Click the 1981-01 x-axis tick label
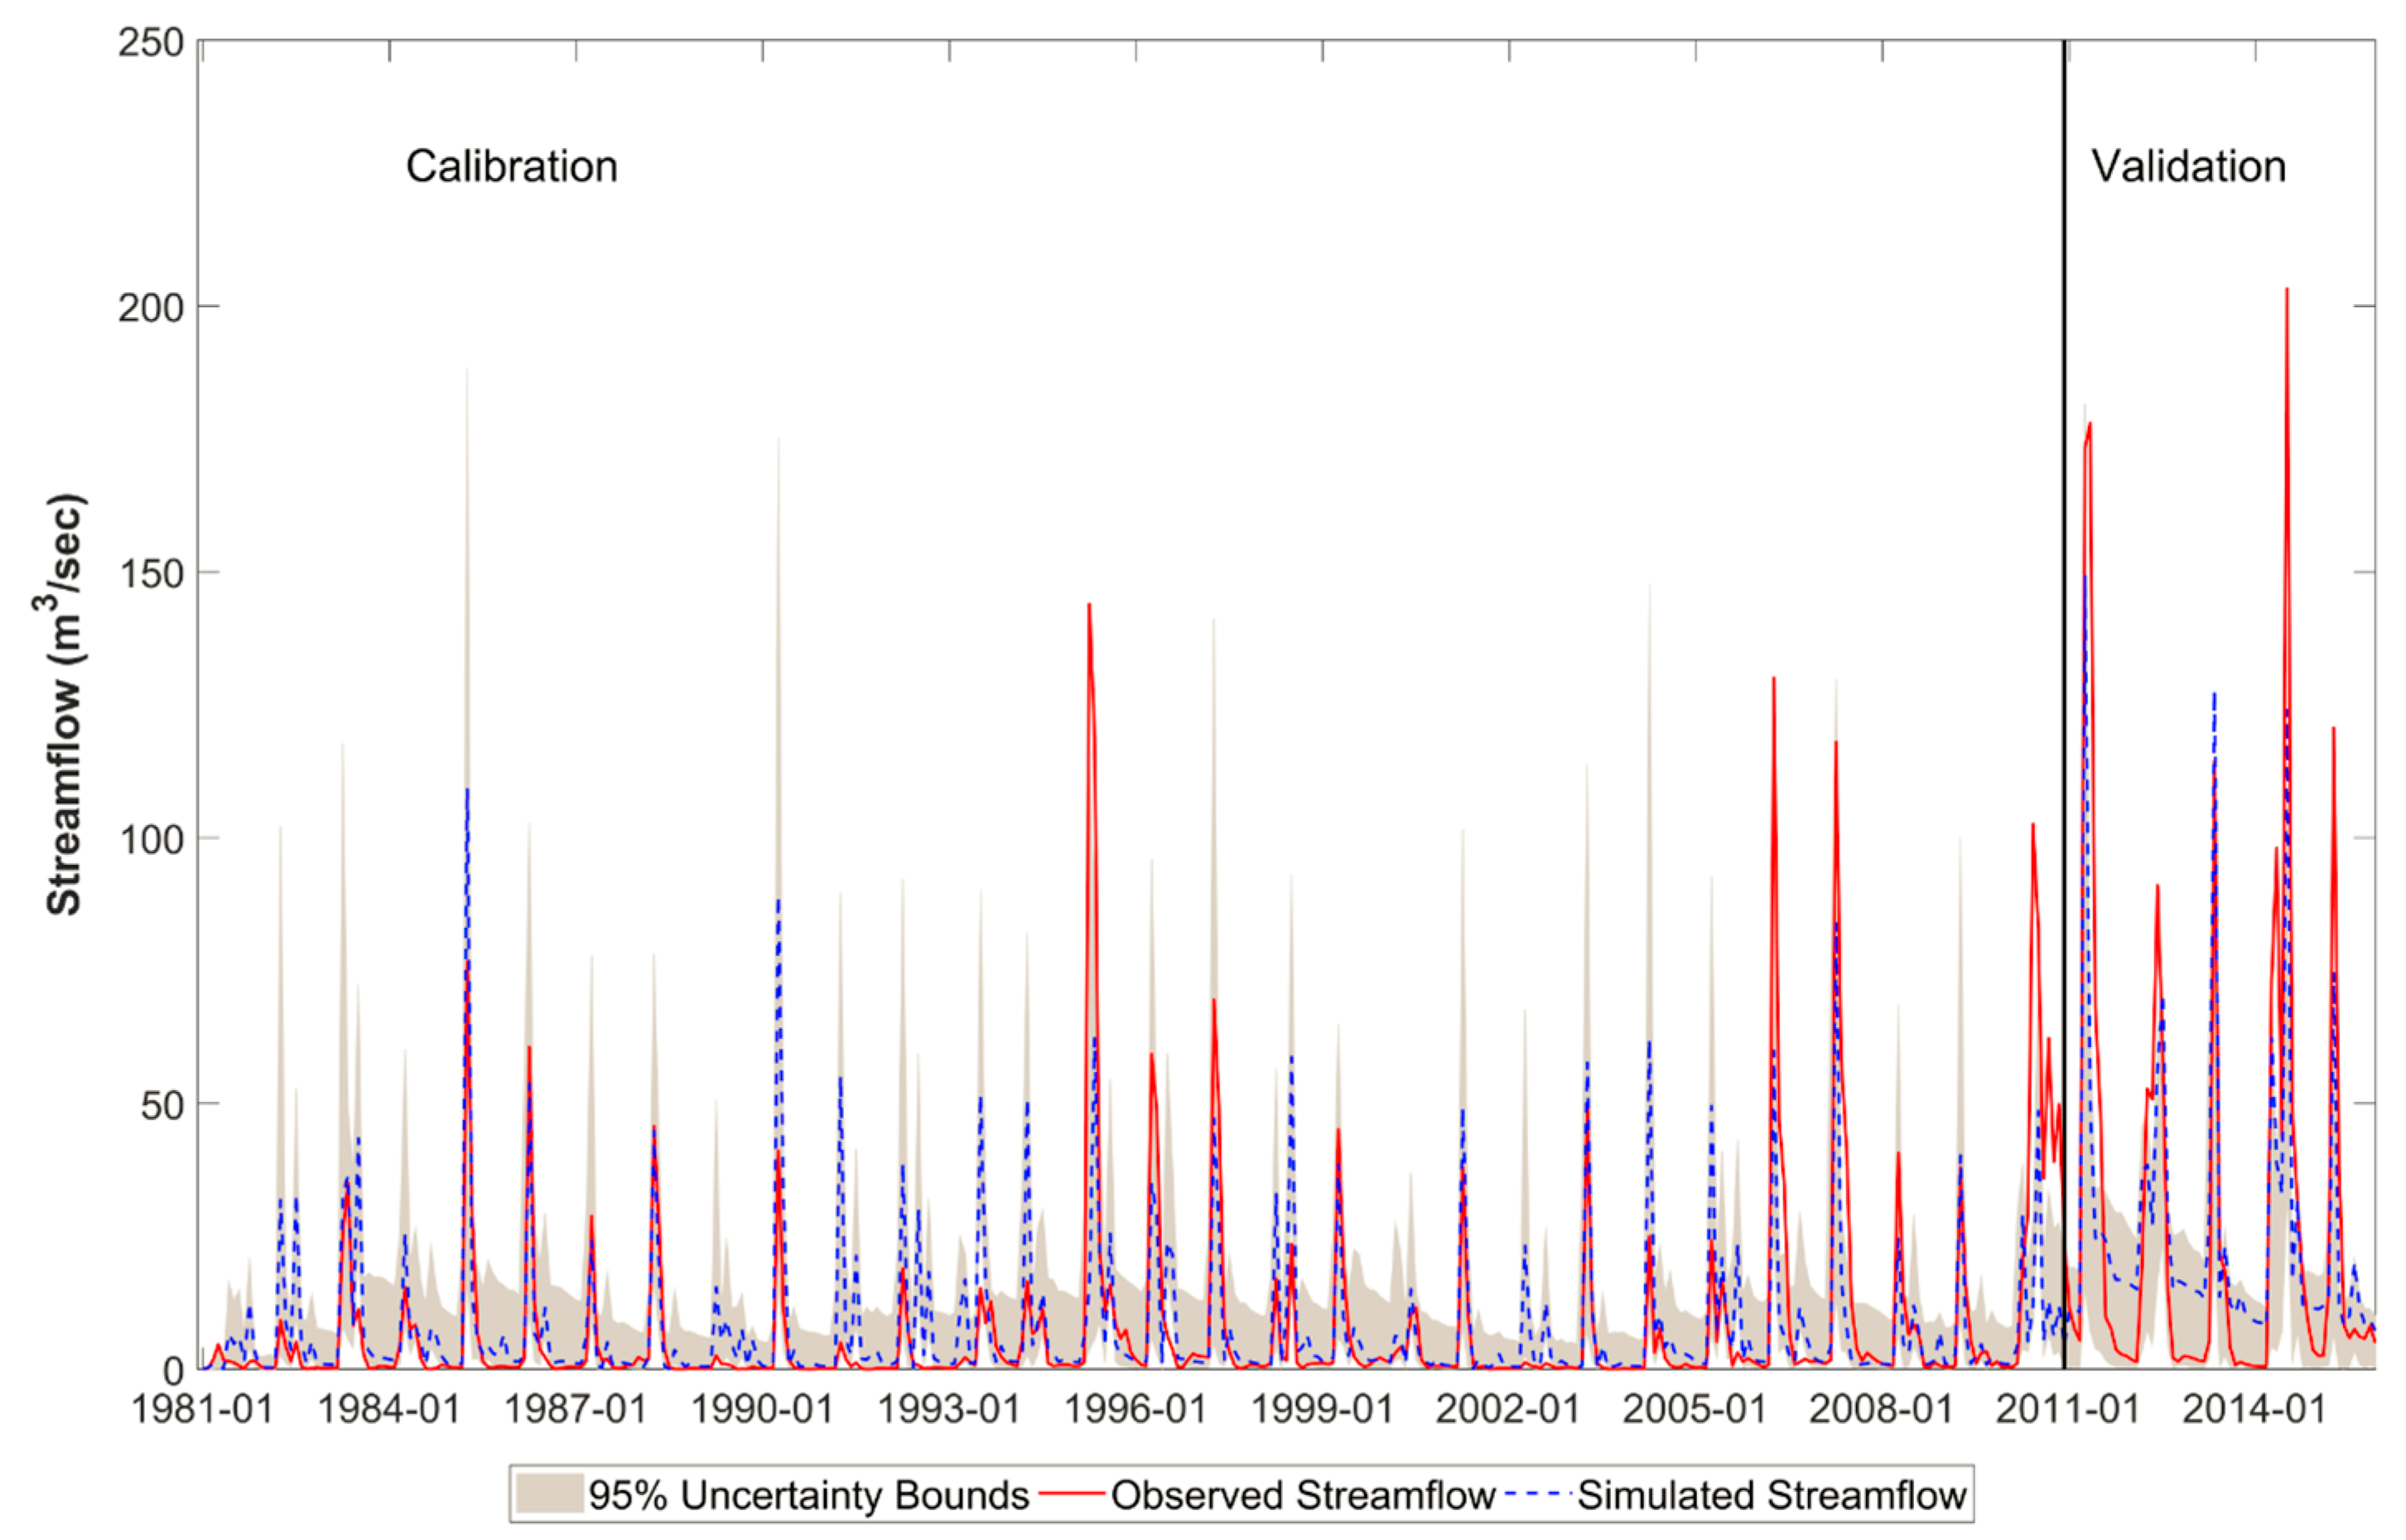 (x=202, y=1410)
